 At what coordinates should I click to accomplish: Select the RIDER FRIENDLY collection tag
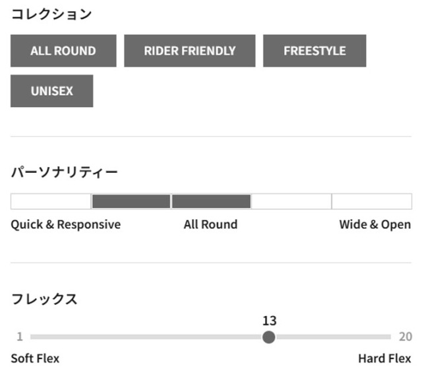[x=190, y=51]
